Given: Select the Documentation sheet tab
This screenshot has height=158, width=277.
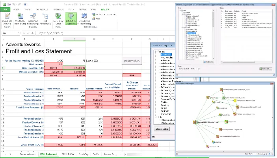Looking at the screenshot, I should [x=27, y=154].
